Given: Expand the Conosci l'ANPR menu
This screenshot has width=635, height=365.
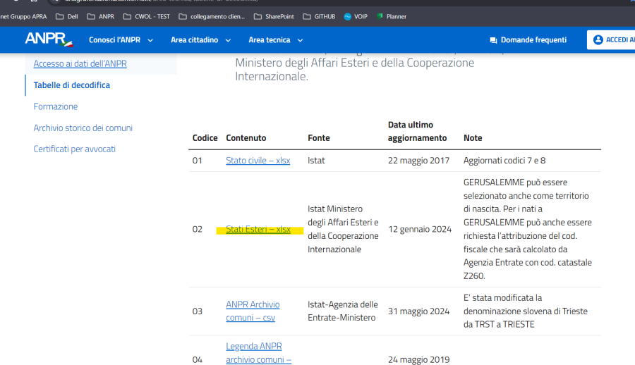Looking at the screenshot, I should click(119, 40).
